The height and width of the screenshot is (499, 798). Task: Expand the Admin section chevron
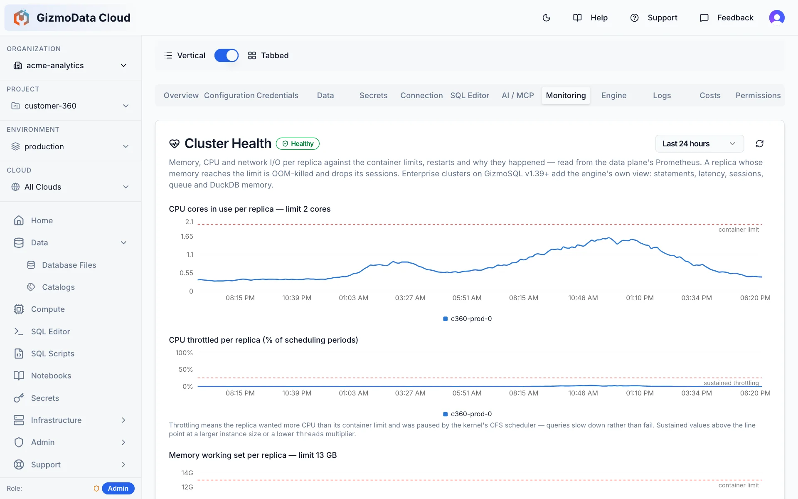[x=123, y=442]
